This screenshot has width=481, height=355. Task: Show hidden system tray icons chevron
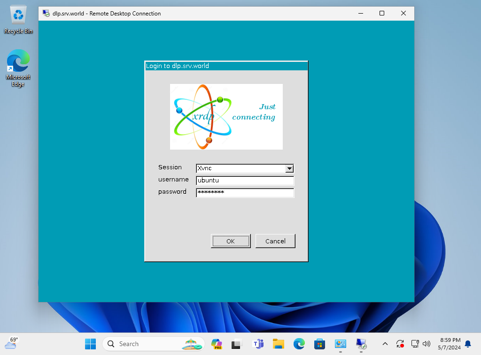(x=385, y=344)
